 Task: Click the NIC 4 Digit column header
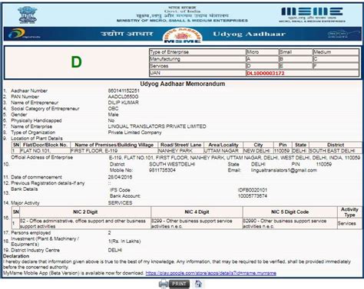coord(197,212)
